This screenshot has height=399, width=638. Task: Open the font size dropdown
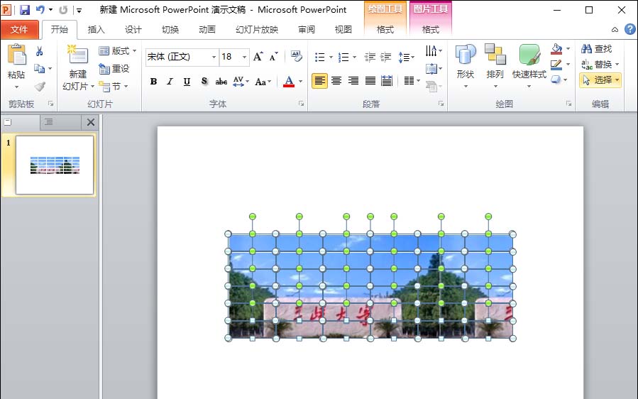point(244,57)
